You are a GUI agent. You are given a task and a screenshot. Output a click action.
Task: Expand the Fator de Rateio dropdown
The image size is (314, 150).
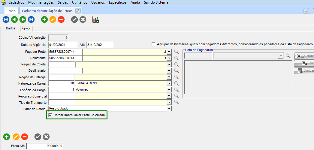169,109
